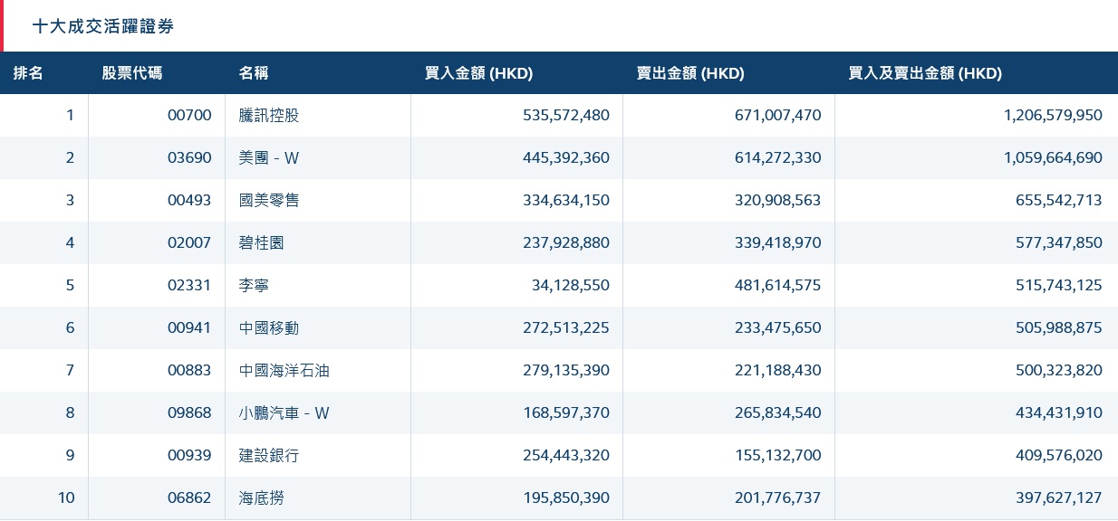Click the 賣出金額 (HKD) column header
1118x521 pixels.
[x=690, y=73]
